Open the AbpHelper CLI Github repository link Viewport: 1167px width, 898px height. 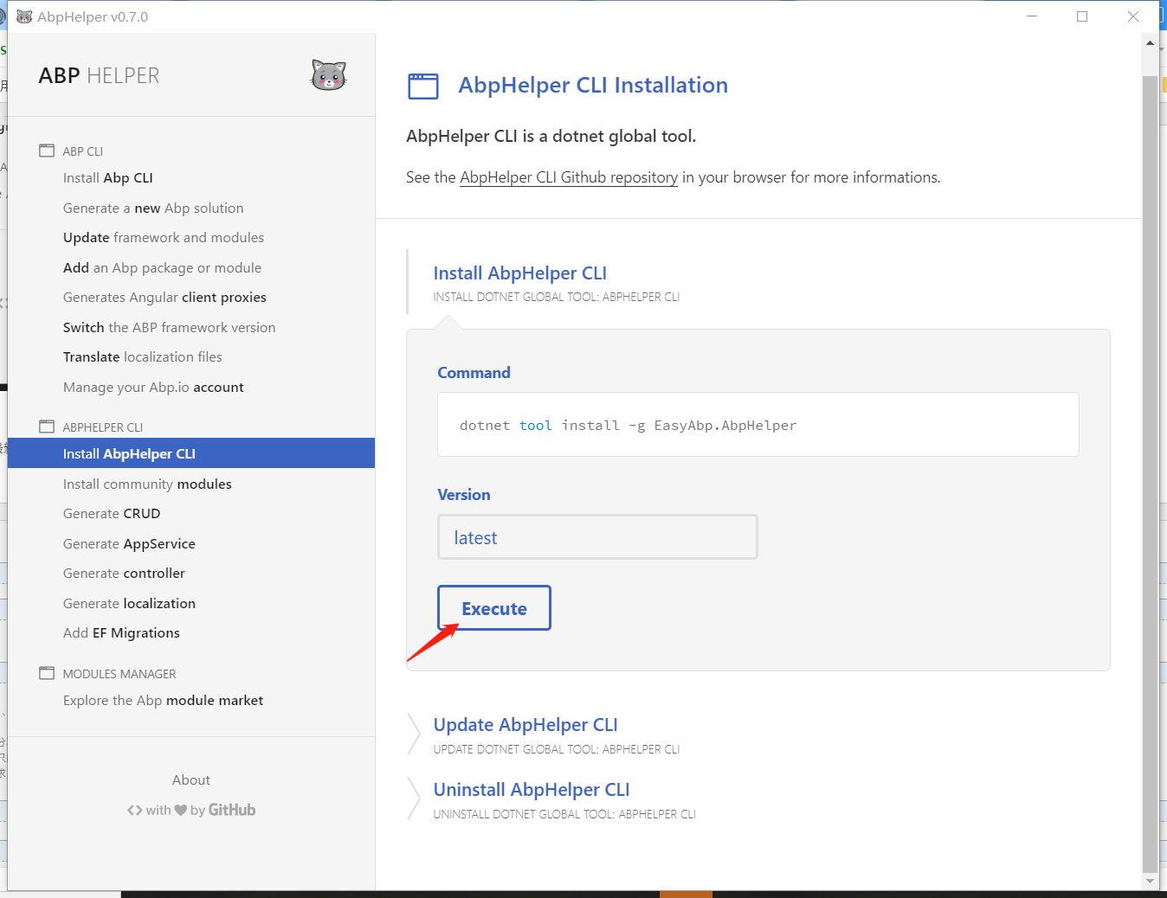(569, 177)
